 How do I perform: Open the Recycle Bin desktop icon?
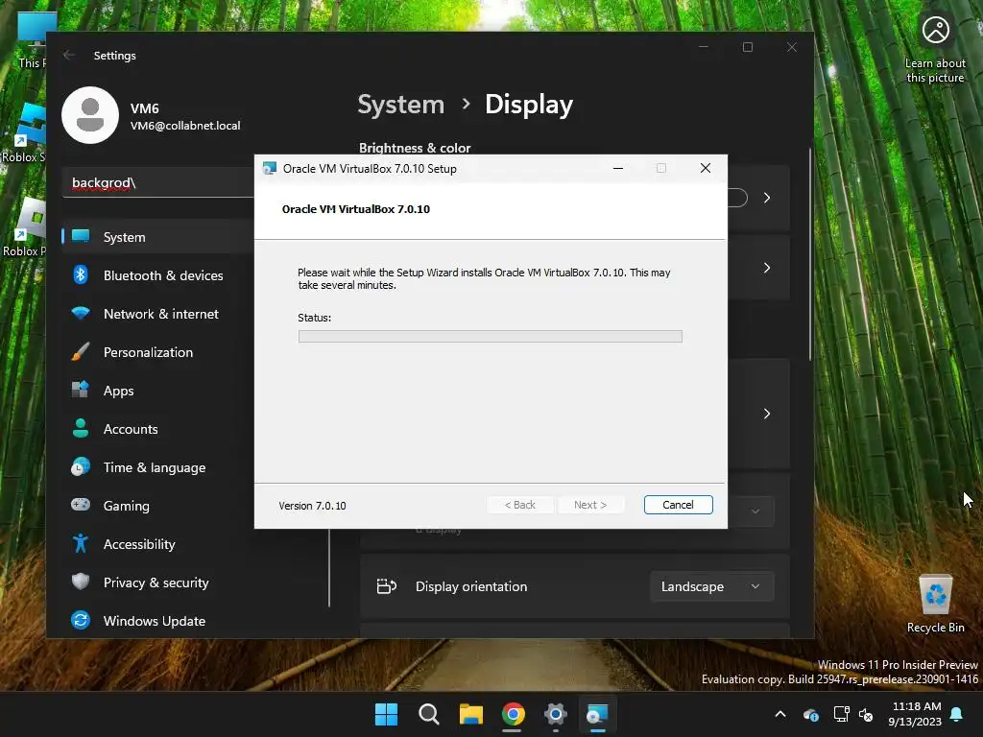935,604
